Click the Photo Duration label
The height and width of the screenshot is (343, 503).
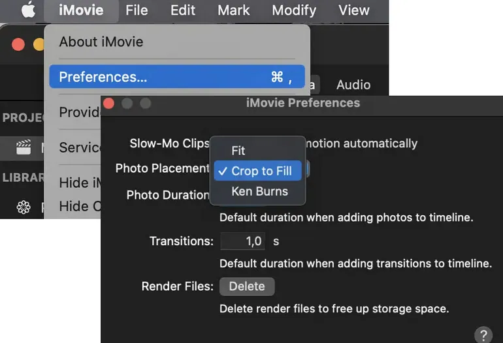click(x=168, y=195)
